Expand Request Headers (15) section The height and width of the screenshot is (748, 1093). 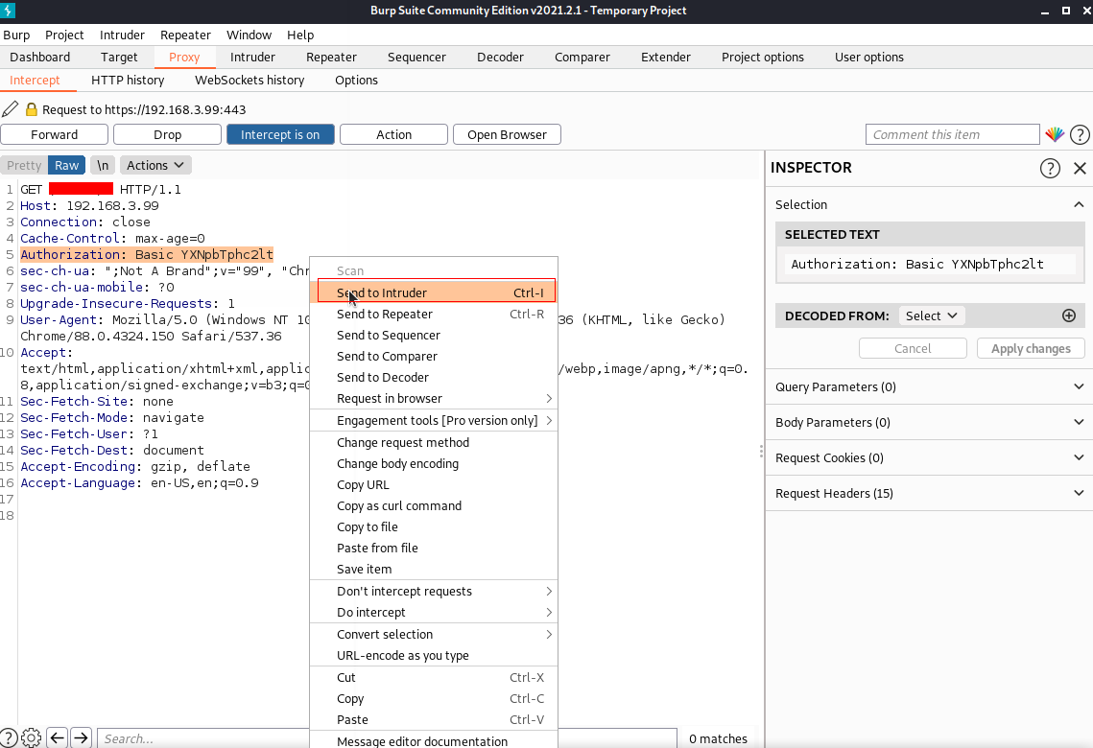[929, 493]
